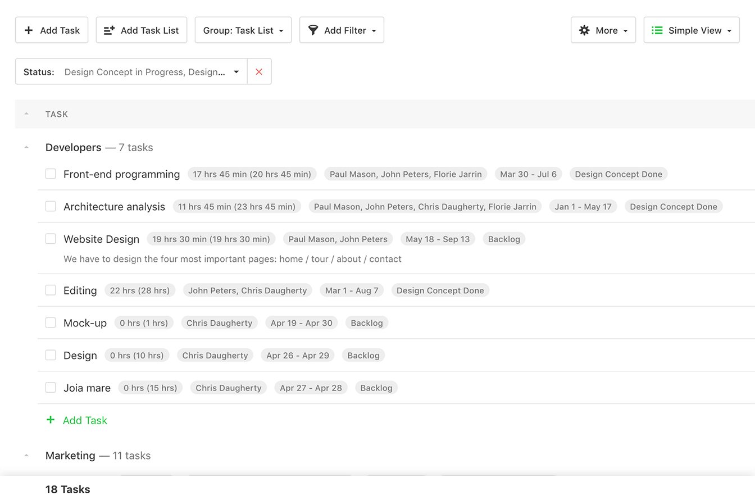755x500 pixels.
Task: Collapse the Marketing task list arrow
Action: coord(26,455)
